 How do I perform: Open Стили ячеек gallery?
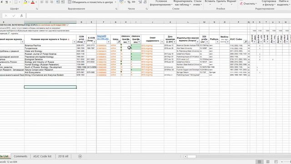tap(197, 3)
